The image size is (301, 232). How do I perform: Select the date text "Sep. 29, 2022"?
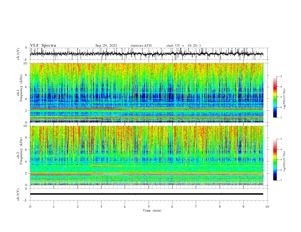click(x=106, y=45)
